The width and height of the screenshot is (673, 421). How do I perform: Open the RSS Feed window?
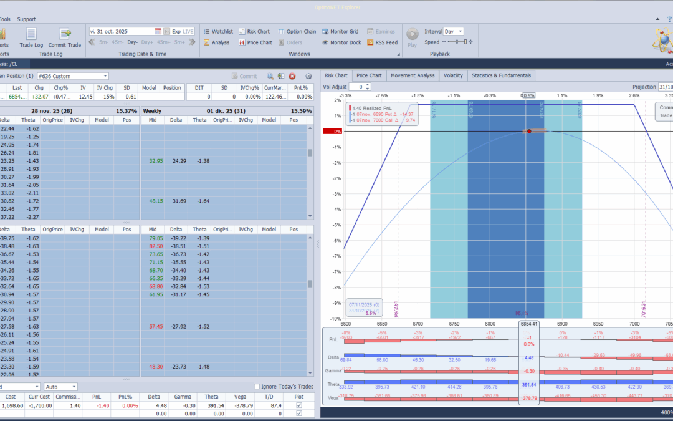point(382,42)
